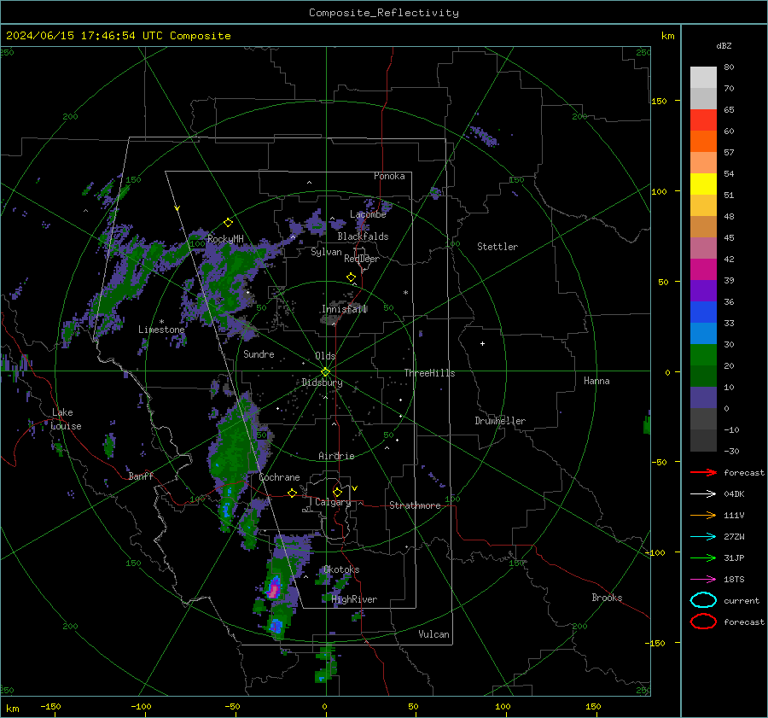Pick the slate purple 10 dBZ swatch
The height and width of the screenshot is (718, 768).
[x=703, y=397]
